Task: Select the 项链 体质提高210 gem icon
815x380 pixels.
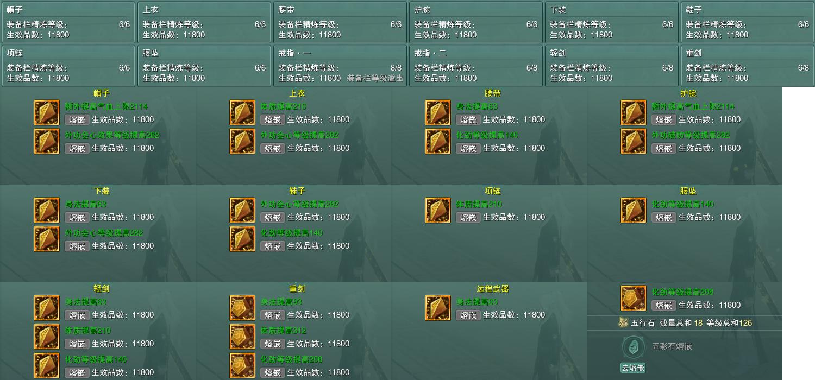Action: [438, 211]
